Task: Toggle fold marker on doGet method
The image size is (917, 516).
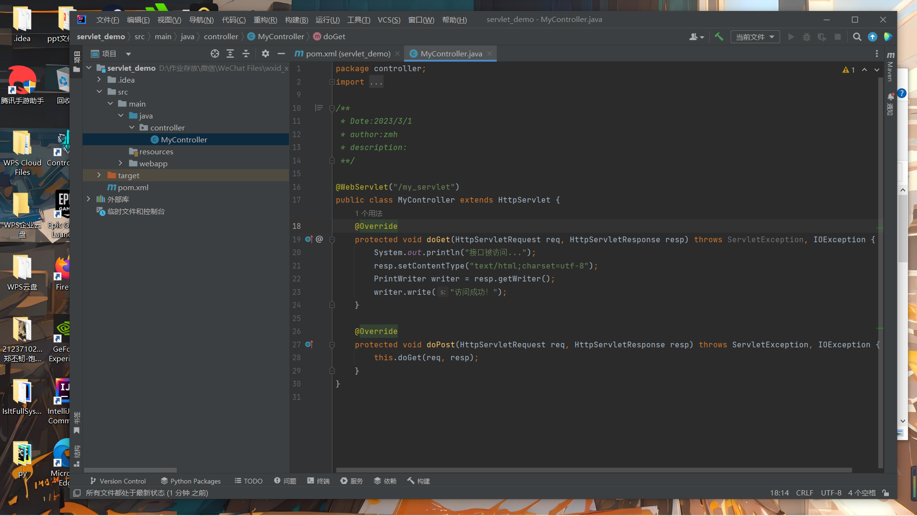Action: [332, 239]
